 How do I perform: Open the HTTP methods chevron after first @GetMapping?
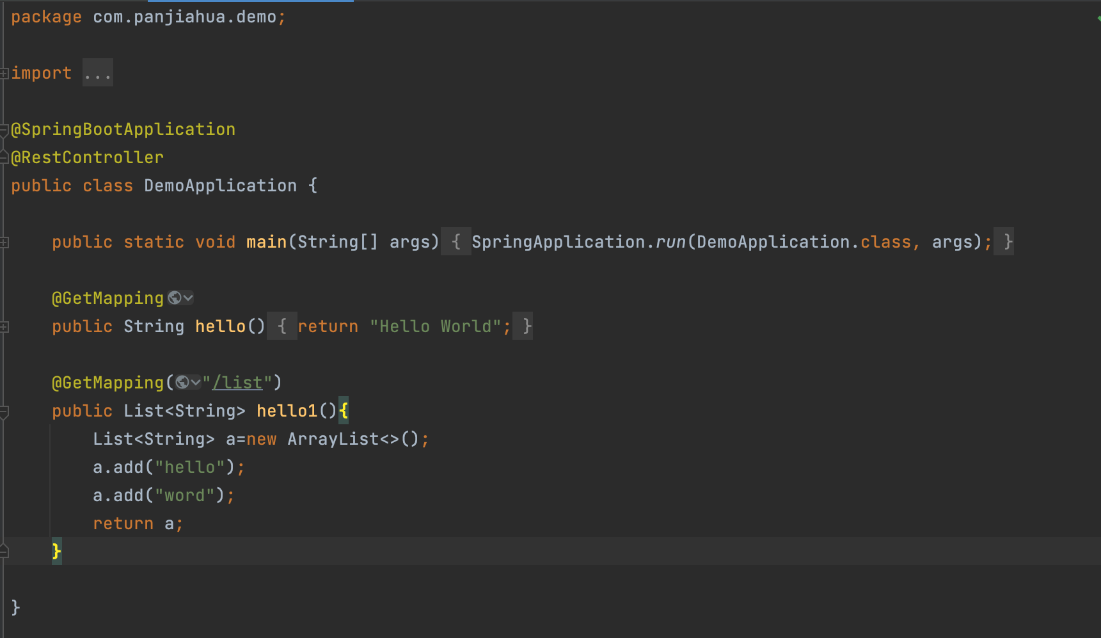point(187,297)
